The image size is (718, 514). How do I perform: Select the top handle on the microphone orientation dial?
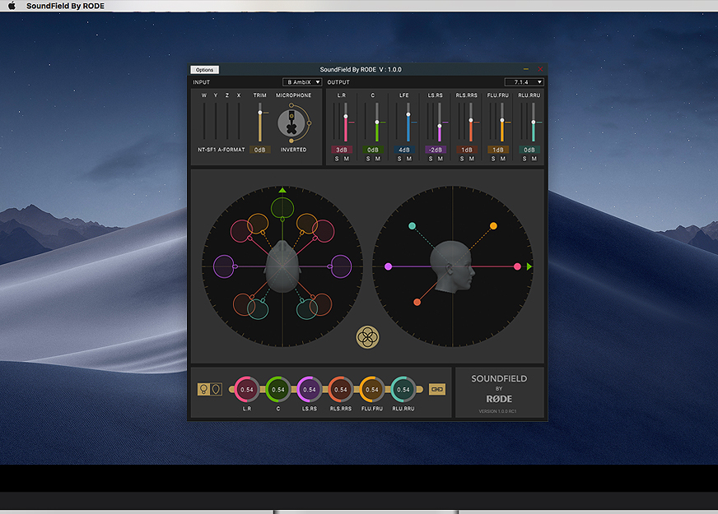click(291, 105)
